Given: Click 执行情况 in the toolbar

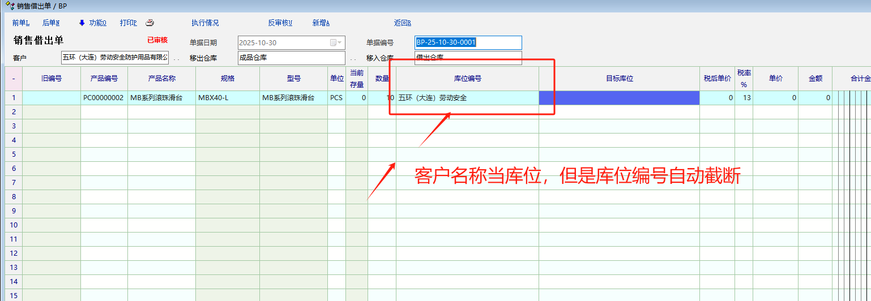Looking at the screenshot, I should coord(205,23).
